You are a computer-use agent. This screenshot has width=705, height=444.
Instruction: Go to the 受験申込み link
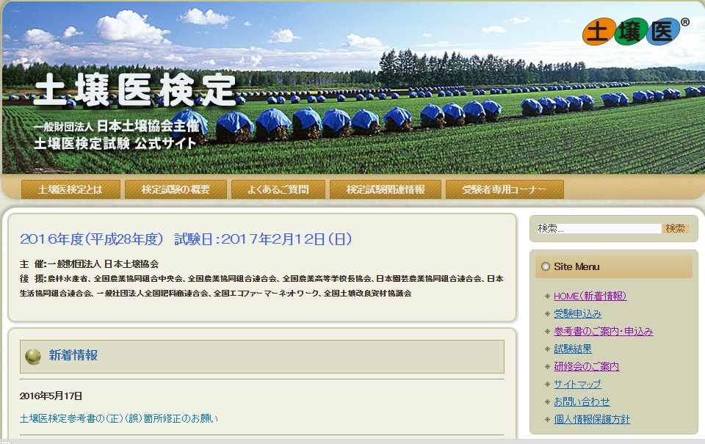[577, 313]
